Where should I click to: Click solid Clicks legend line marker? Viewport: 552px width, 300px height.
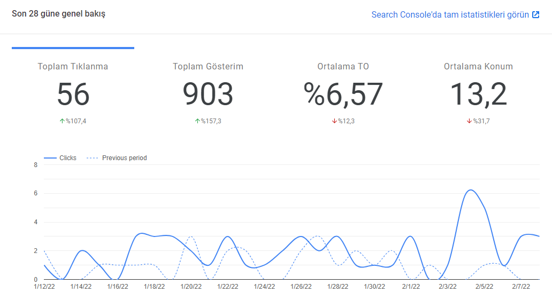click(x=50, y=158)
